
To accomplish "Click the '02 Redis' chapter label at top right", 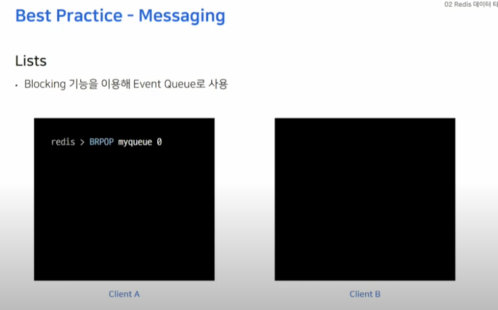I will pyautogui.click(x=471, y=4).
